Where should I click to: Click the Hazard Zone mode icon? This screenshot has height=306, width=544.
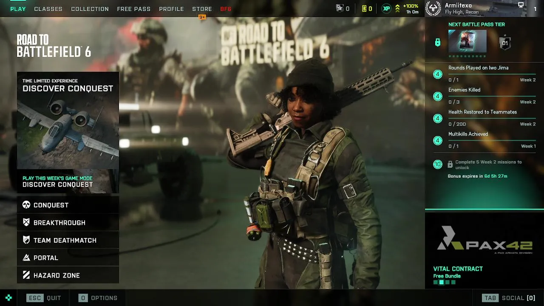click(x=26, y=275)
